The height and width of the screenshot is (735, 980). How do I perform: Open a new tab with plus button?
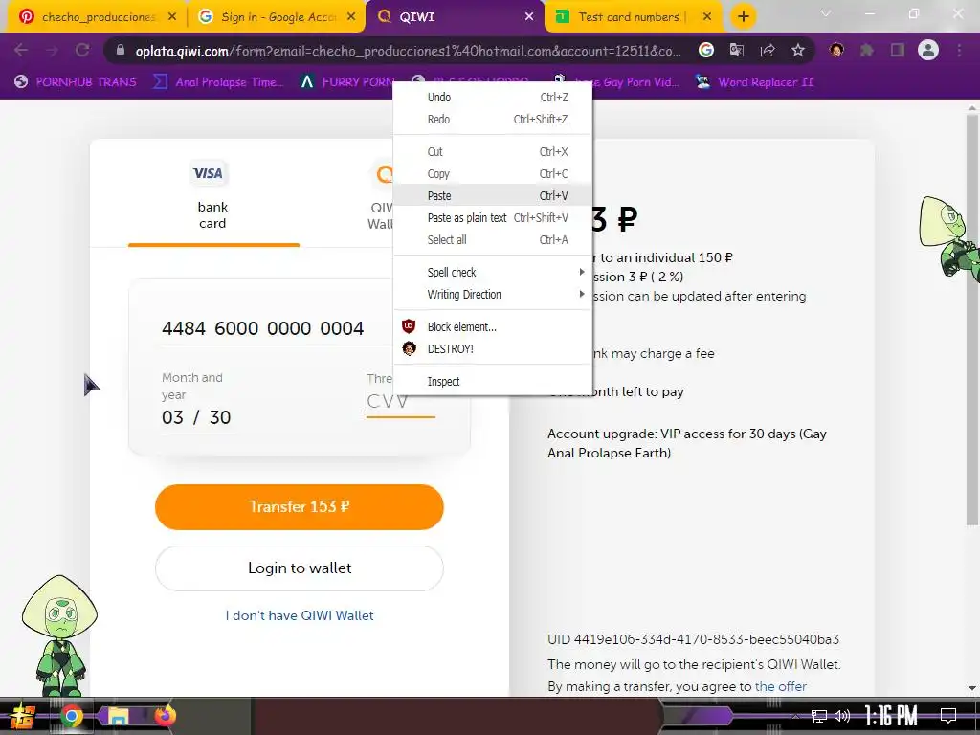[x=743, y=17]
